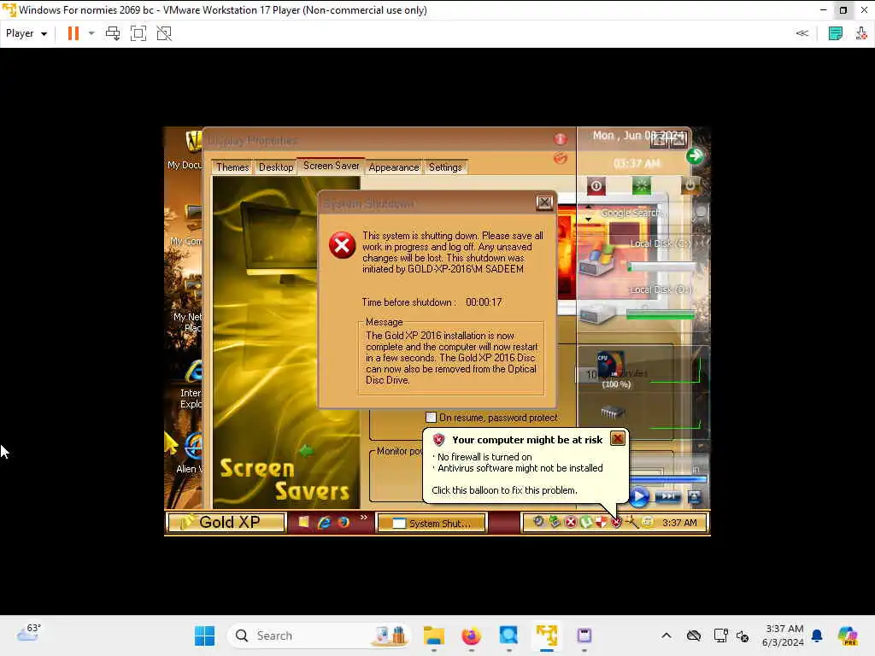Image resolution: width=875 pixels, height=656 pixels.
Task: Click the skip-forward button in sidebar media player
Action: point(668,496)
